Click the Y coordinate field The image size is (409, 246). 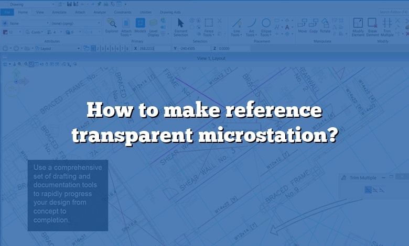[195, 49]
